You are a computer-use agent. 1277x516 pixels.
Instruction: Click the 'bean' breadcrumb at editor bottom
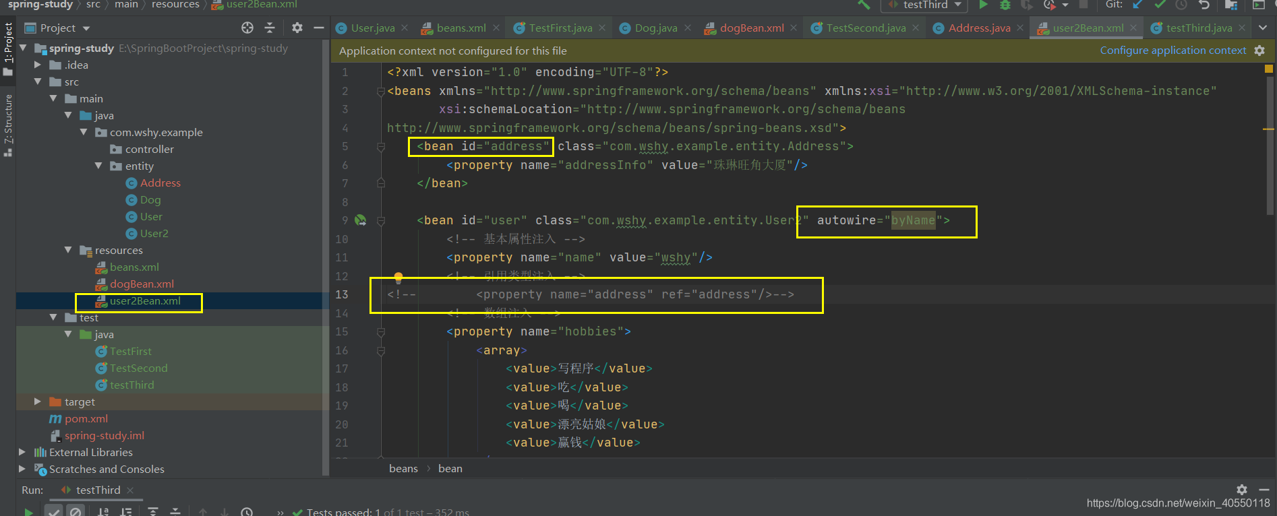pos(450,469)
